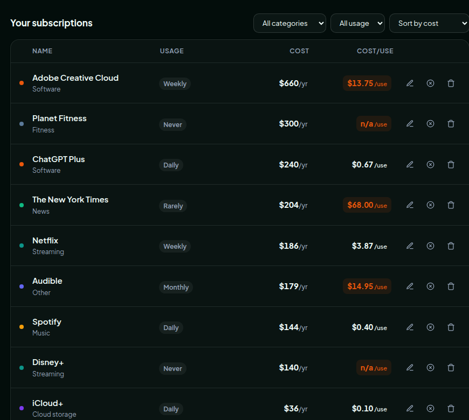Viewport: 469px width, 420px height.
Task: Click circle-x icon for Spotify
Action: click(430, 327)
